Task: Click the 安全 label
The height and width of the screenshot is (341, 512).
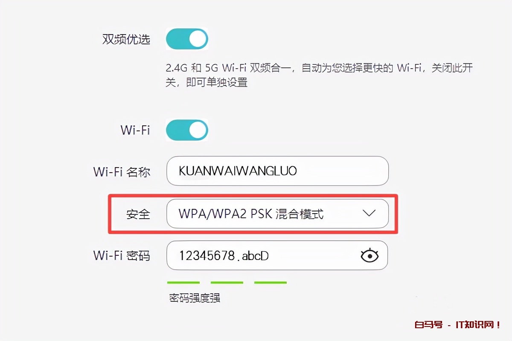Action: pyautogui.click(x=138, y=214)
